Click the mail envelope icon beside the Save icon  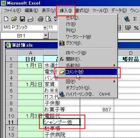coord(30,19)
